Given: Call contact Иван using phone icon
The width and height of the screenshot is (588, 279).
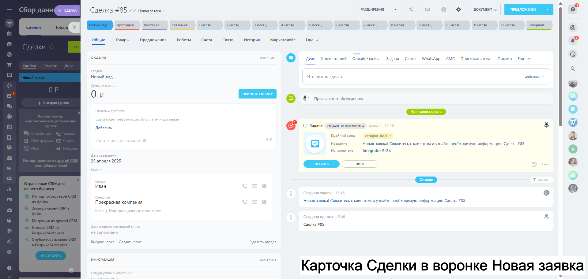Looking at the screenshot, I should [x=245, y=186].
